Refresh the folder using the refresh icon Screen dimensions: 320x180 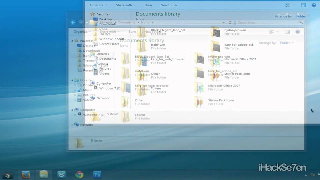230,22
